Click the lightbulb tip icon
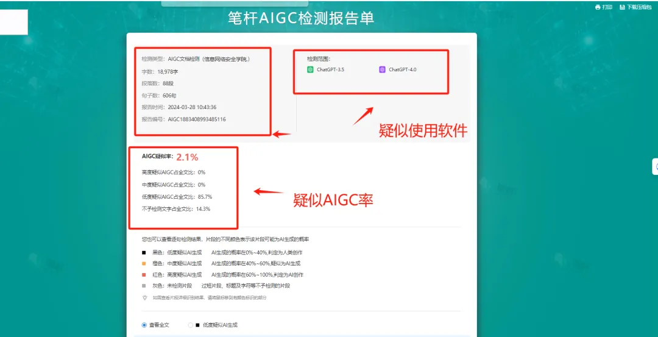Image resolution: width=658 pixels, height=337 pixels. (x=144, y=297)
